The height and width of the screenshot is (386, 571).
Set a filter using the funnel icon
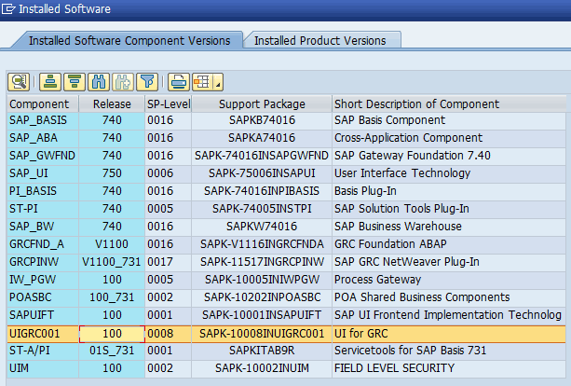[x=148, y=81]
